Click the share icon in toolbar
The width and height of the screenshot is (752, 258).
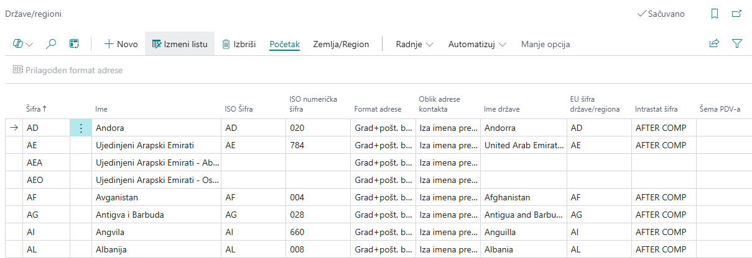click(715, 44)
